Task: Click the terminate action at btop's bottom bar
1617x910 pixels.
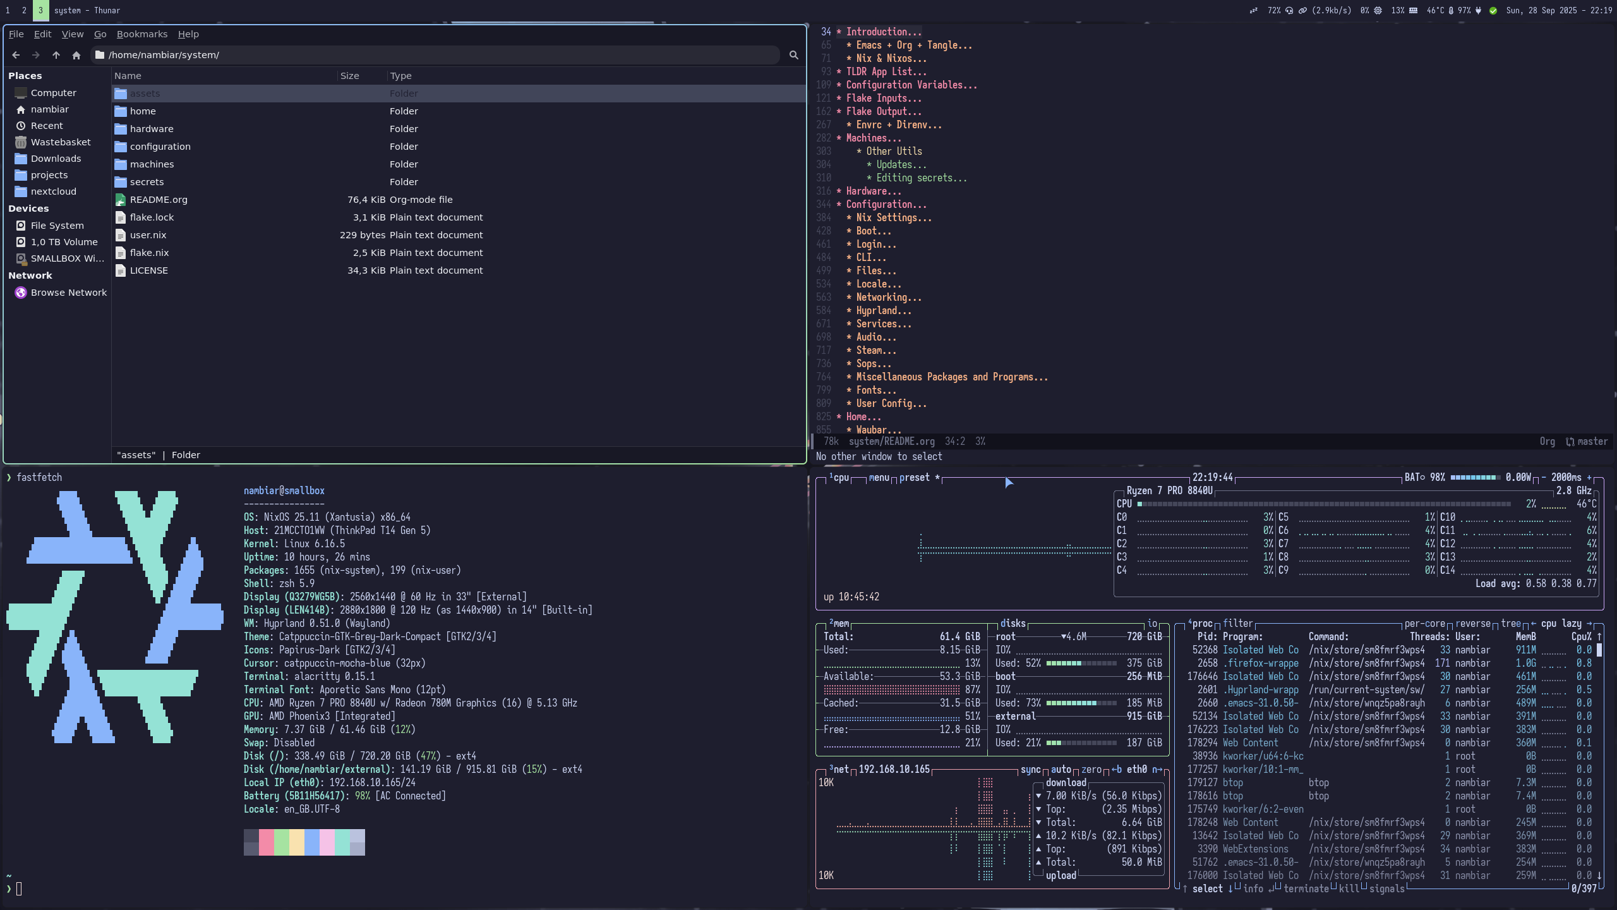Action: point(1305,889)
